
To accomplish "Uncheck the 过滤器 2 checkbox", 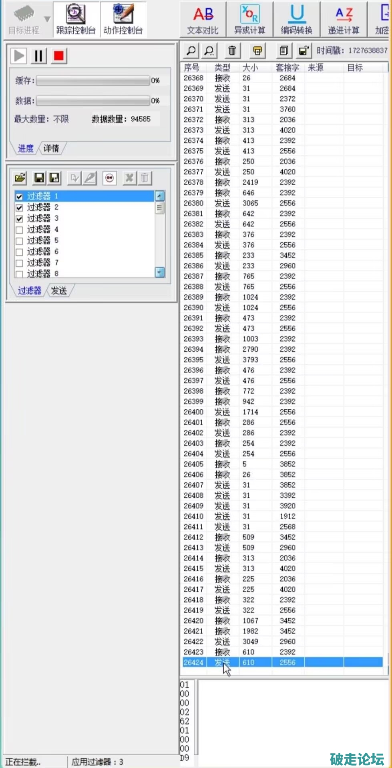I will [x=19, y=208].
